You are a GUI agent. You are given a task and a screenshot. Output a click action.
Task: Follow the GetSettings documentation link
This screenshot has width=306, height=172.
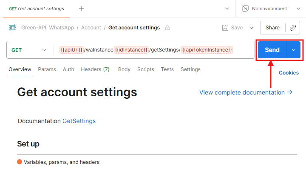[x=79, y=121]
